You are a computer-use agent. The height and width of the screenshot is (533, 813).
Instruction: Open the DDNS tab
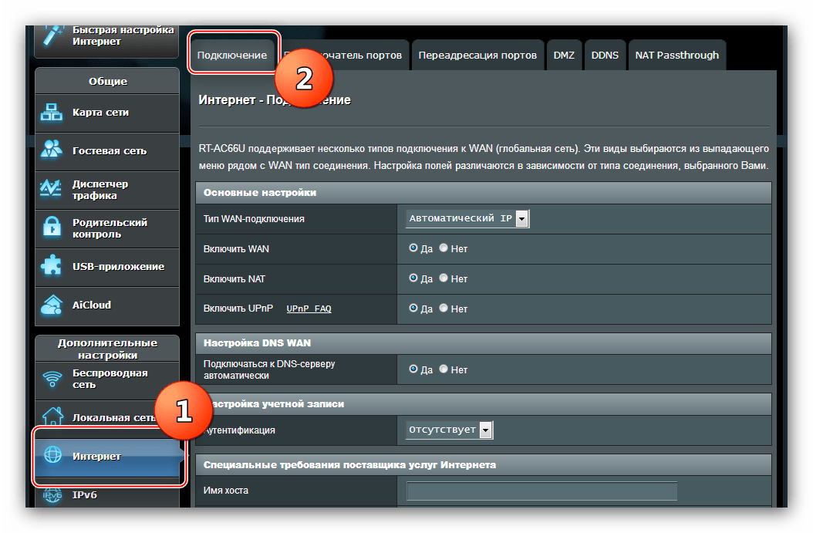tap(605, 55)
